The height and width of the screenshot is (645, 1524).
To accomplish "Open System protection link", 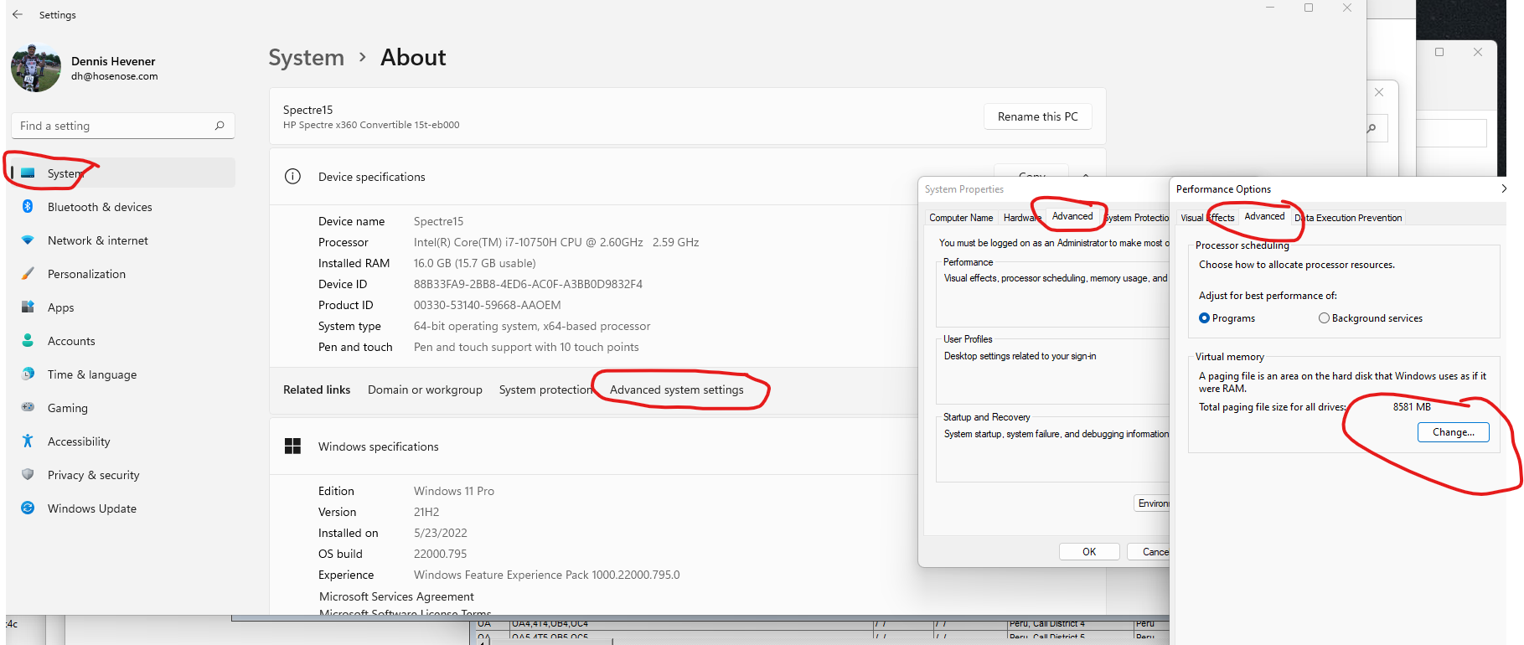I will (x=545, y=390).
